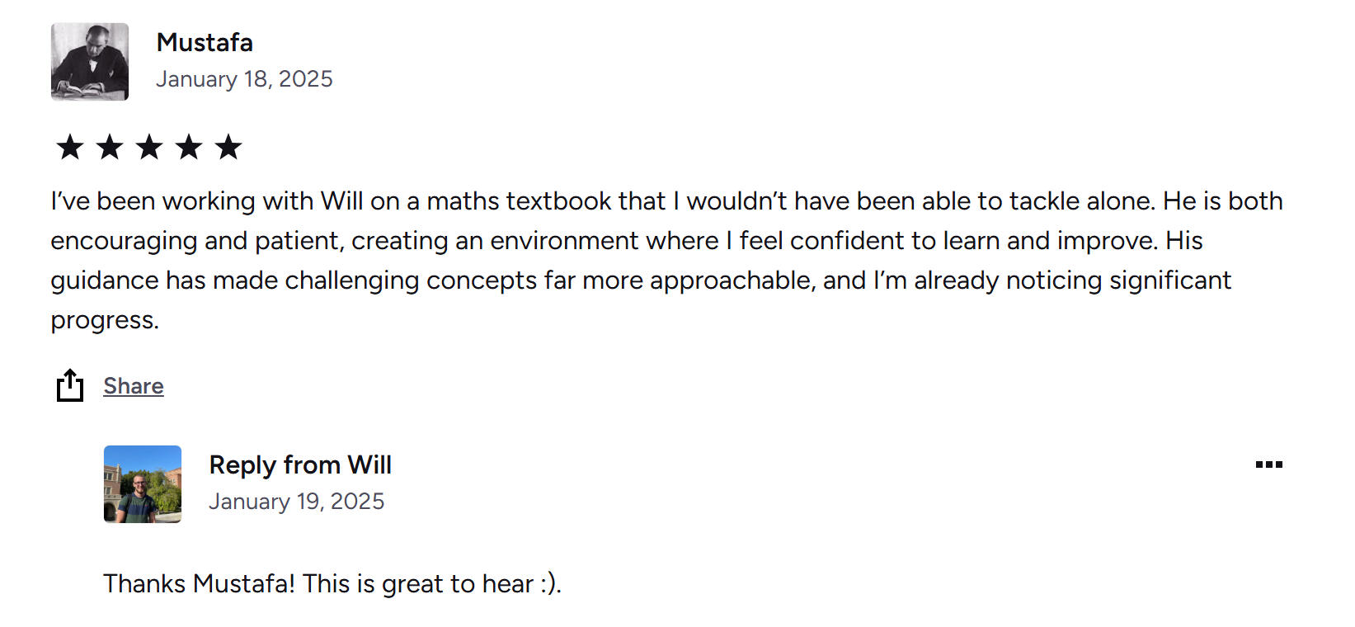Click the first rating star

(x=70, y=148)
